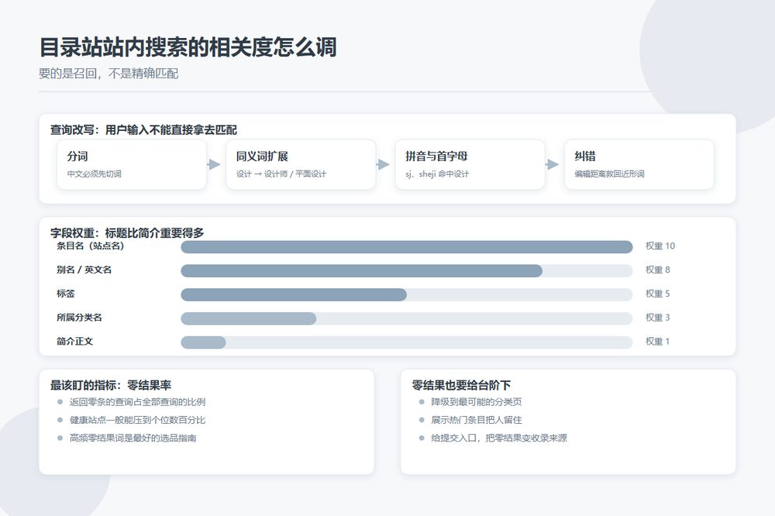Click the value 权重 8
This screenshot has height=516, width=775.
(657, 270)
